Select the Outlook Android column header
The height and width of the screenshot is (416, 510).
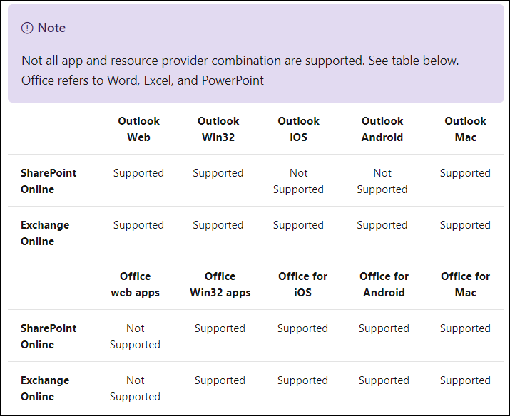[x=382, y=129]
